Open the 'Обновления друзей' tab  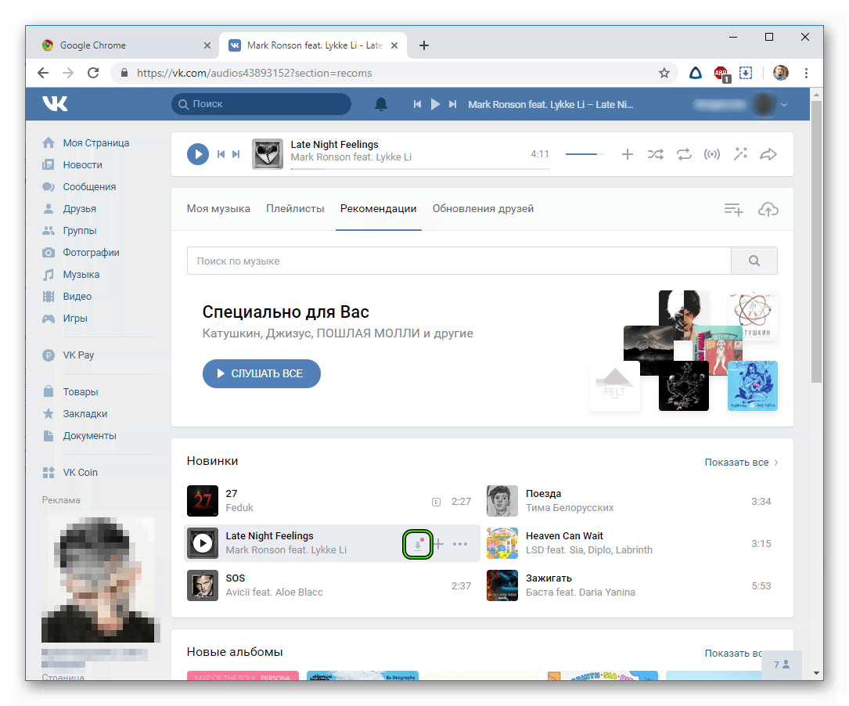click(x=483, y=209)
